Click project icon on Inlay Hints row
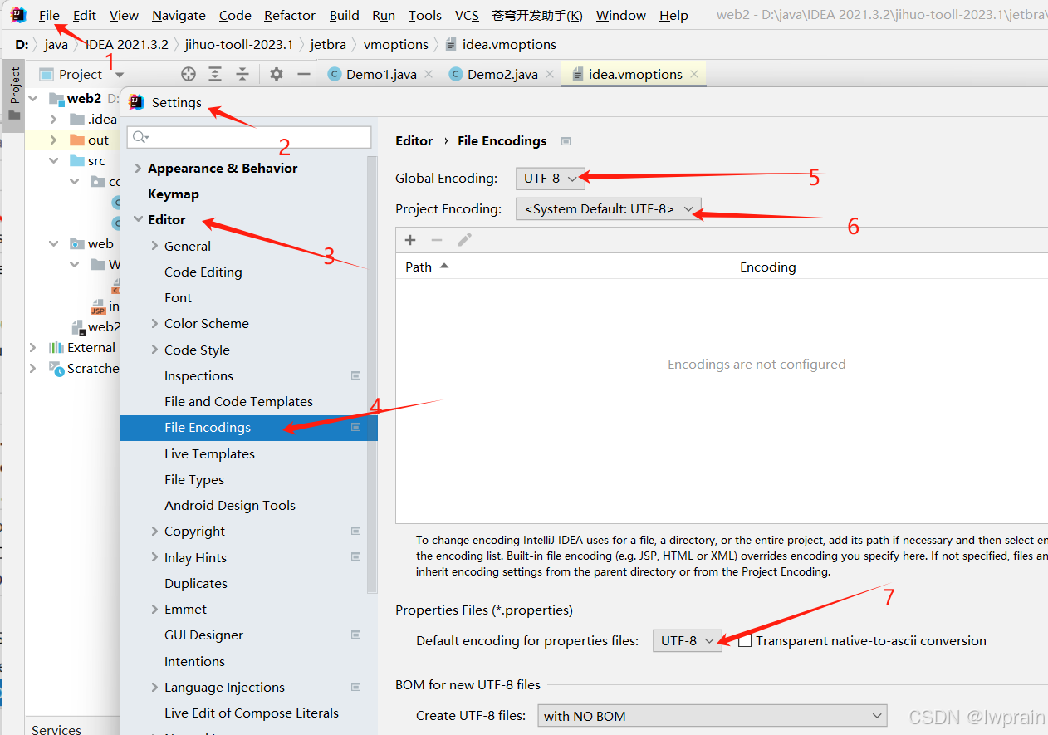 (356, 556)
